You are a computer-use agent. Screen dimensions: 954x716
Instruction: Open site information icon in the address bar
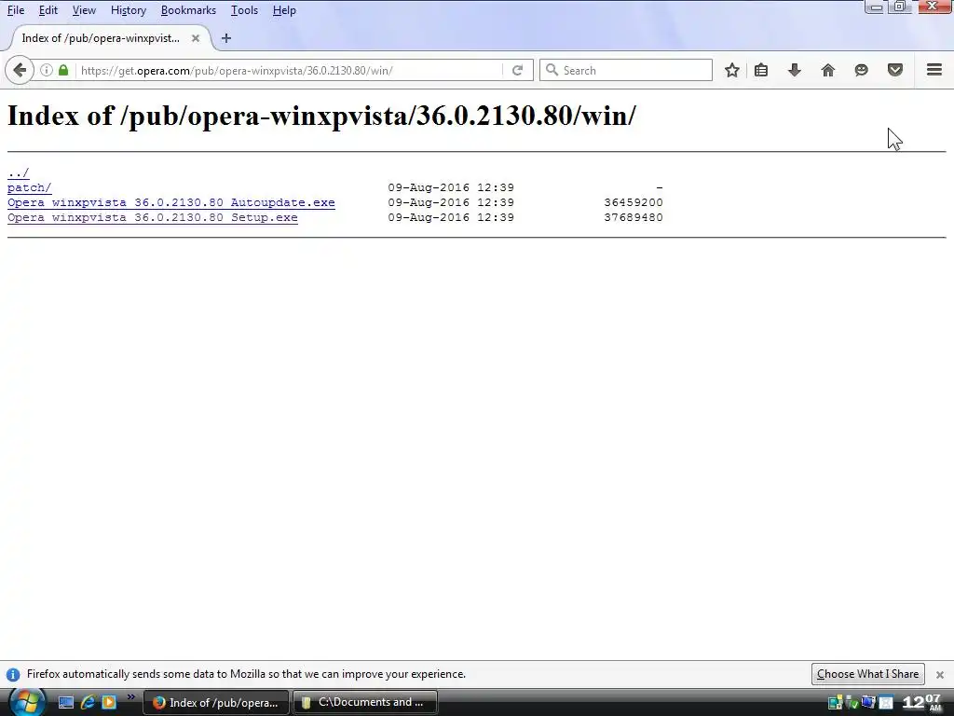coord(47,70)
